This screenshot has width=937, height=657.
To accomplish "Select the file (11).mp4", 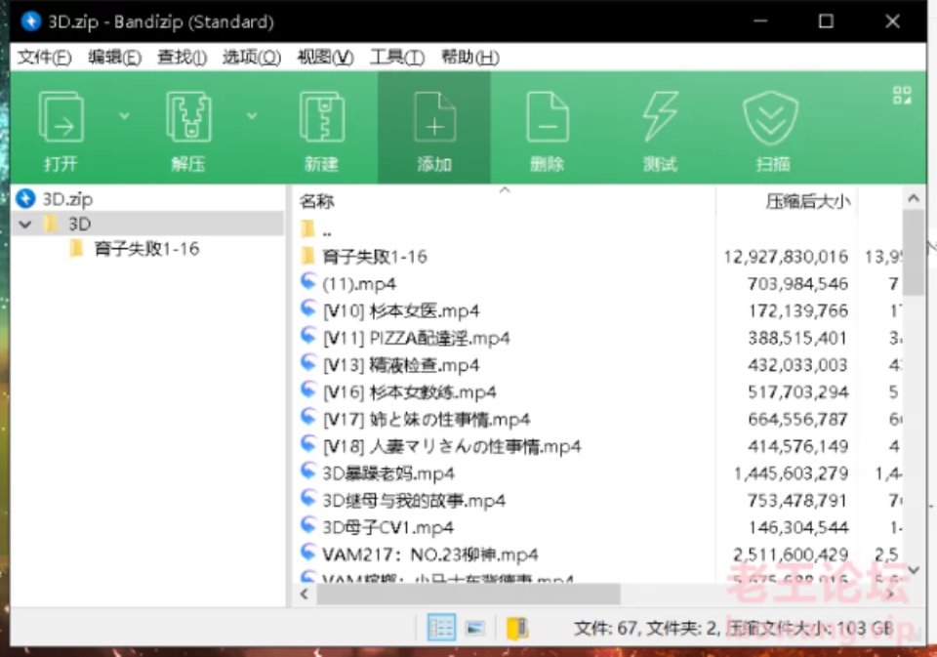I will coord(358,283).
